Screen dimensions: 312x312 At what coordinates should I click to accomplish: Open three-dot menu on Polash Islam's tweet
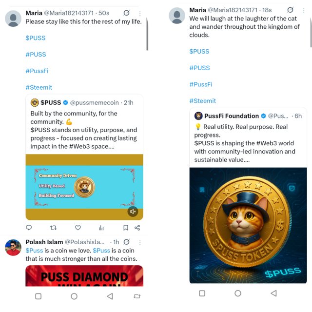pyautogui.click(x=140, y=242)
